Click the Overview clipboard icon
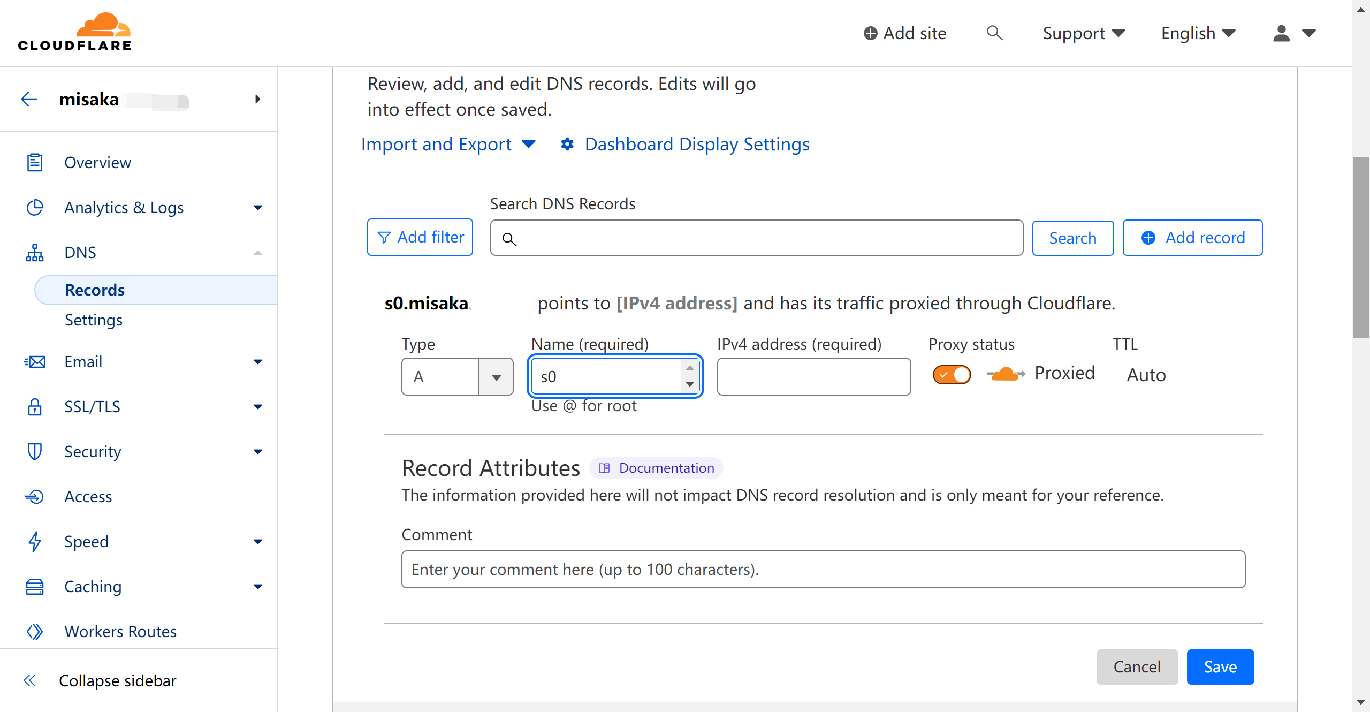 pyautogui.click(x=35, y=162)
